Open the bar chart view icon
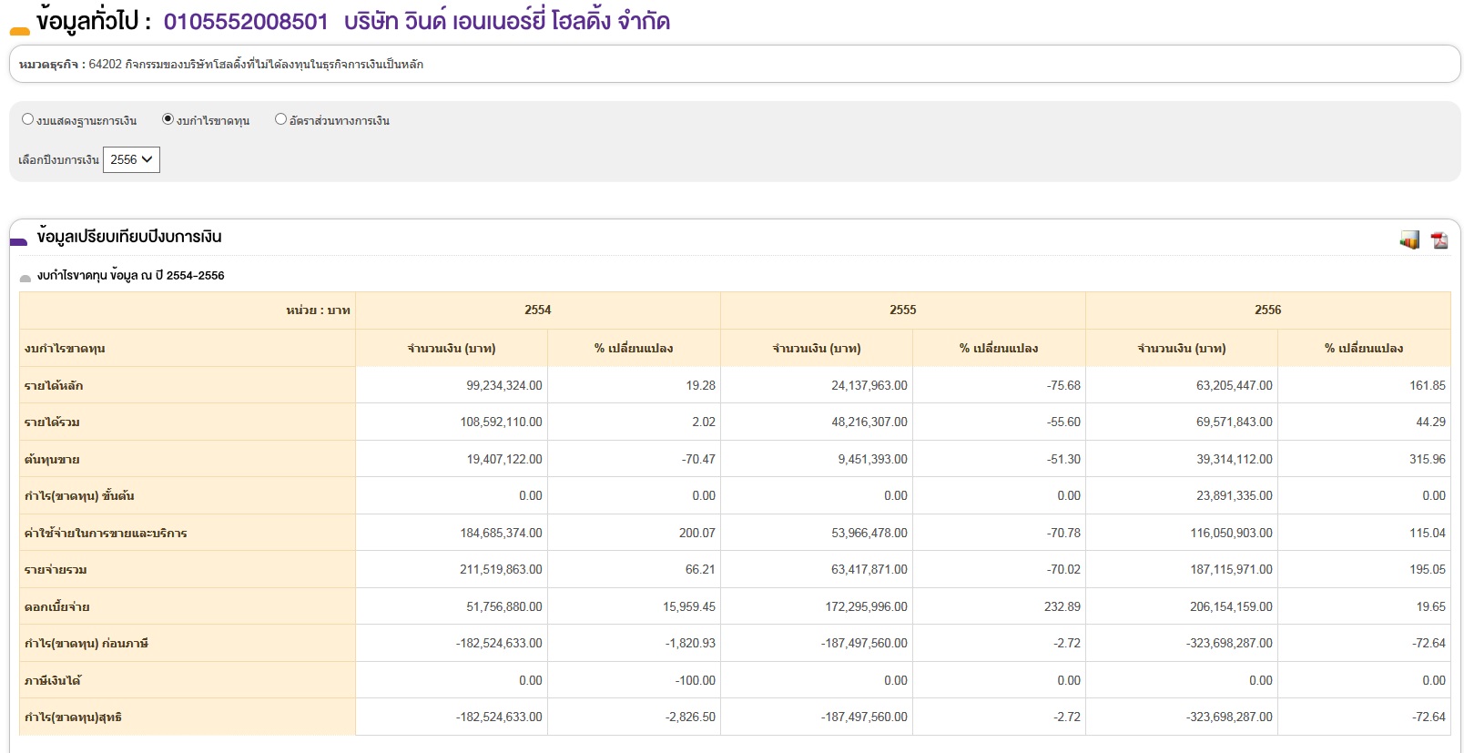 1409,240
